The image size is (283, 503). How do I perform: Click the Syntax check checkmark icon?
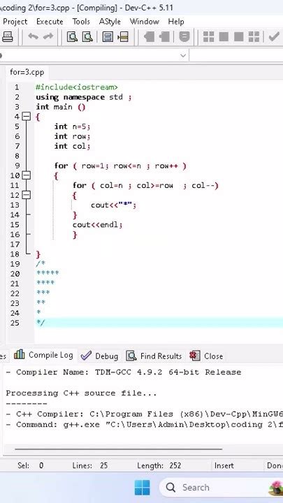point(274,36)
